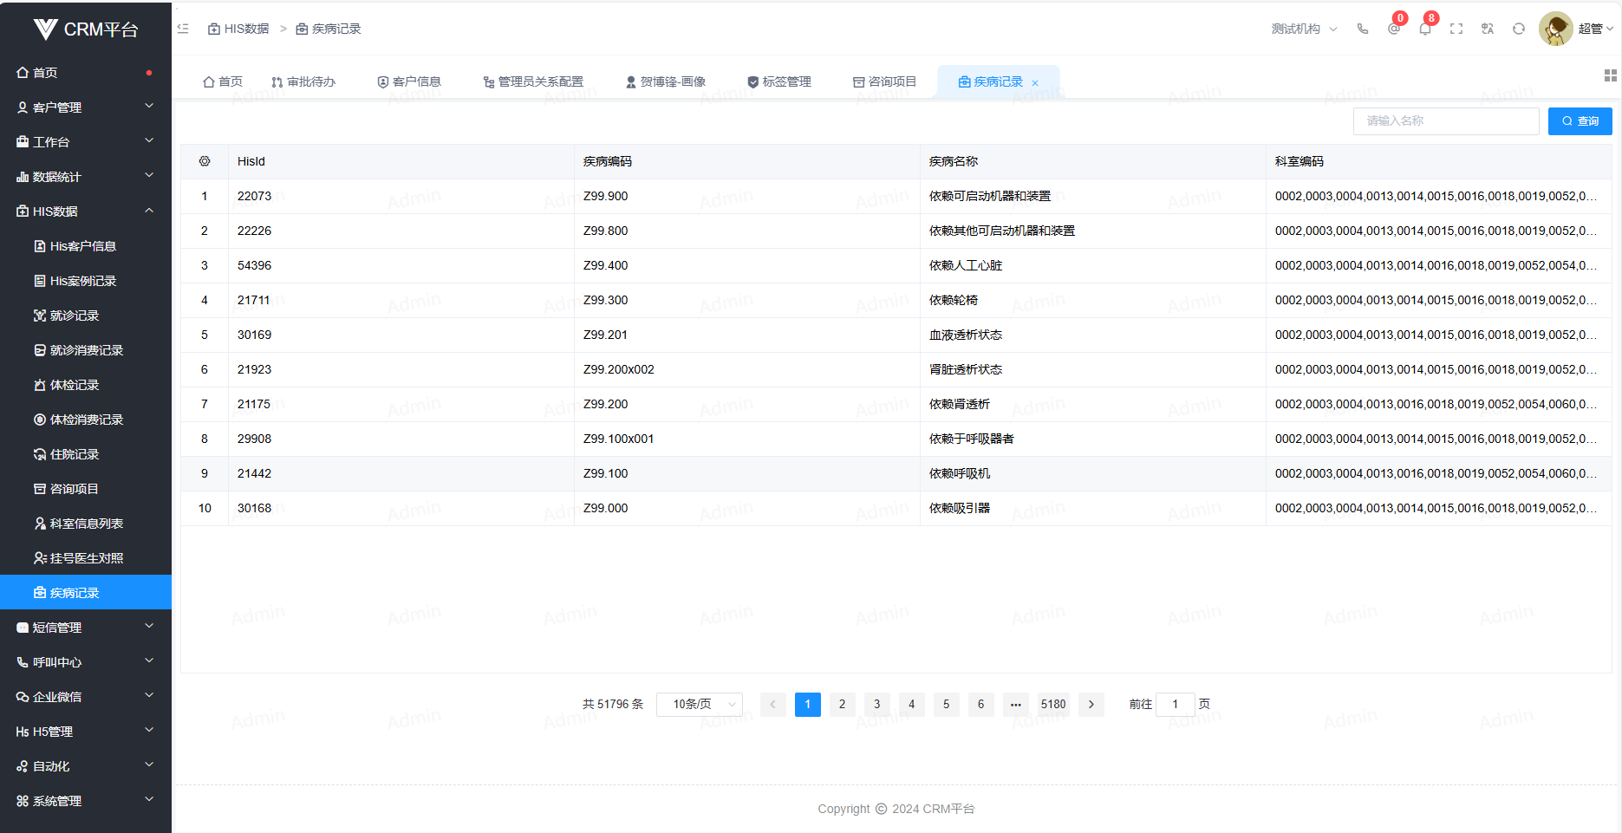Open 住院记录 in the sidebar
This screenshot has width=1622, height=833.
click(86, 453)
